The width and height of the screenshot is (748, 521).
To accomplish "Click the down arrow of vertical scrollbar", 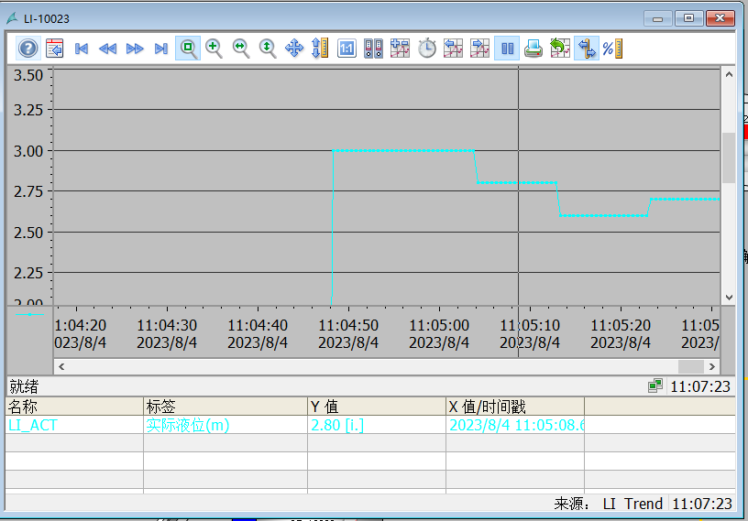I will pos(729,297).
